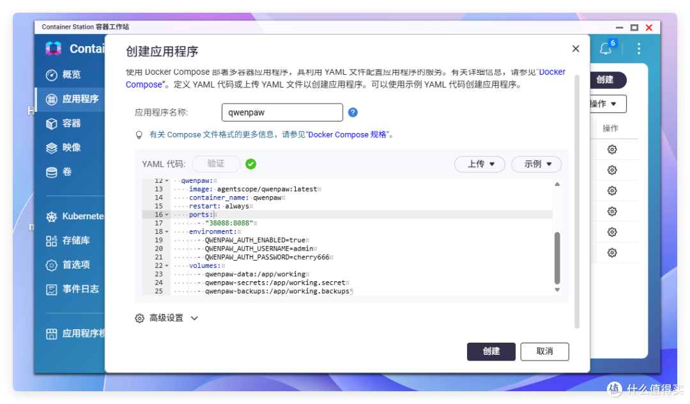Click the Create (创建) button in background window
This screenshot has height=404, width=690.
(x=608, y=80)
